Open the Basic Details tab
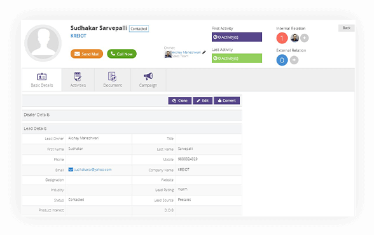 point(42,80)
